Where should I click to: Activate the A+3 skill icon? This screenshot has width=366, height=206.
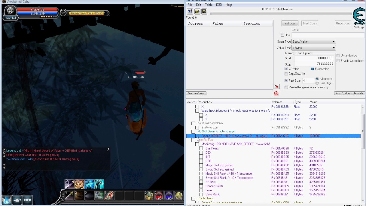[x=89, y=184]
